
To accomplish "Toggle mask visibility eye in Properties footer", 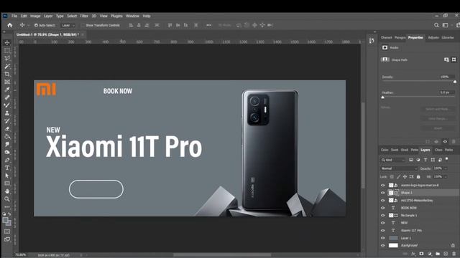I will (x=445, y=142).
